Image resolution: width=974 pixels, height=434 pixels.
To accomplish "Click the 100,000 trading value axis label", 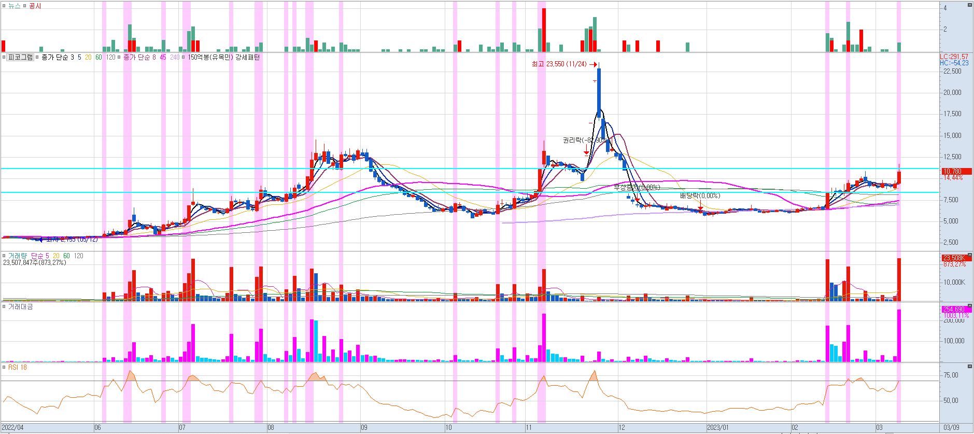I will (954, 341).
